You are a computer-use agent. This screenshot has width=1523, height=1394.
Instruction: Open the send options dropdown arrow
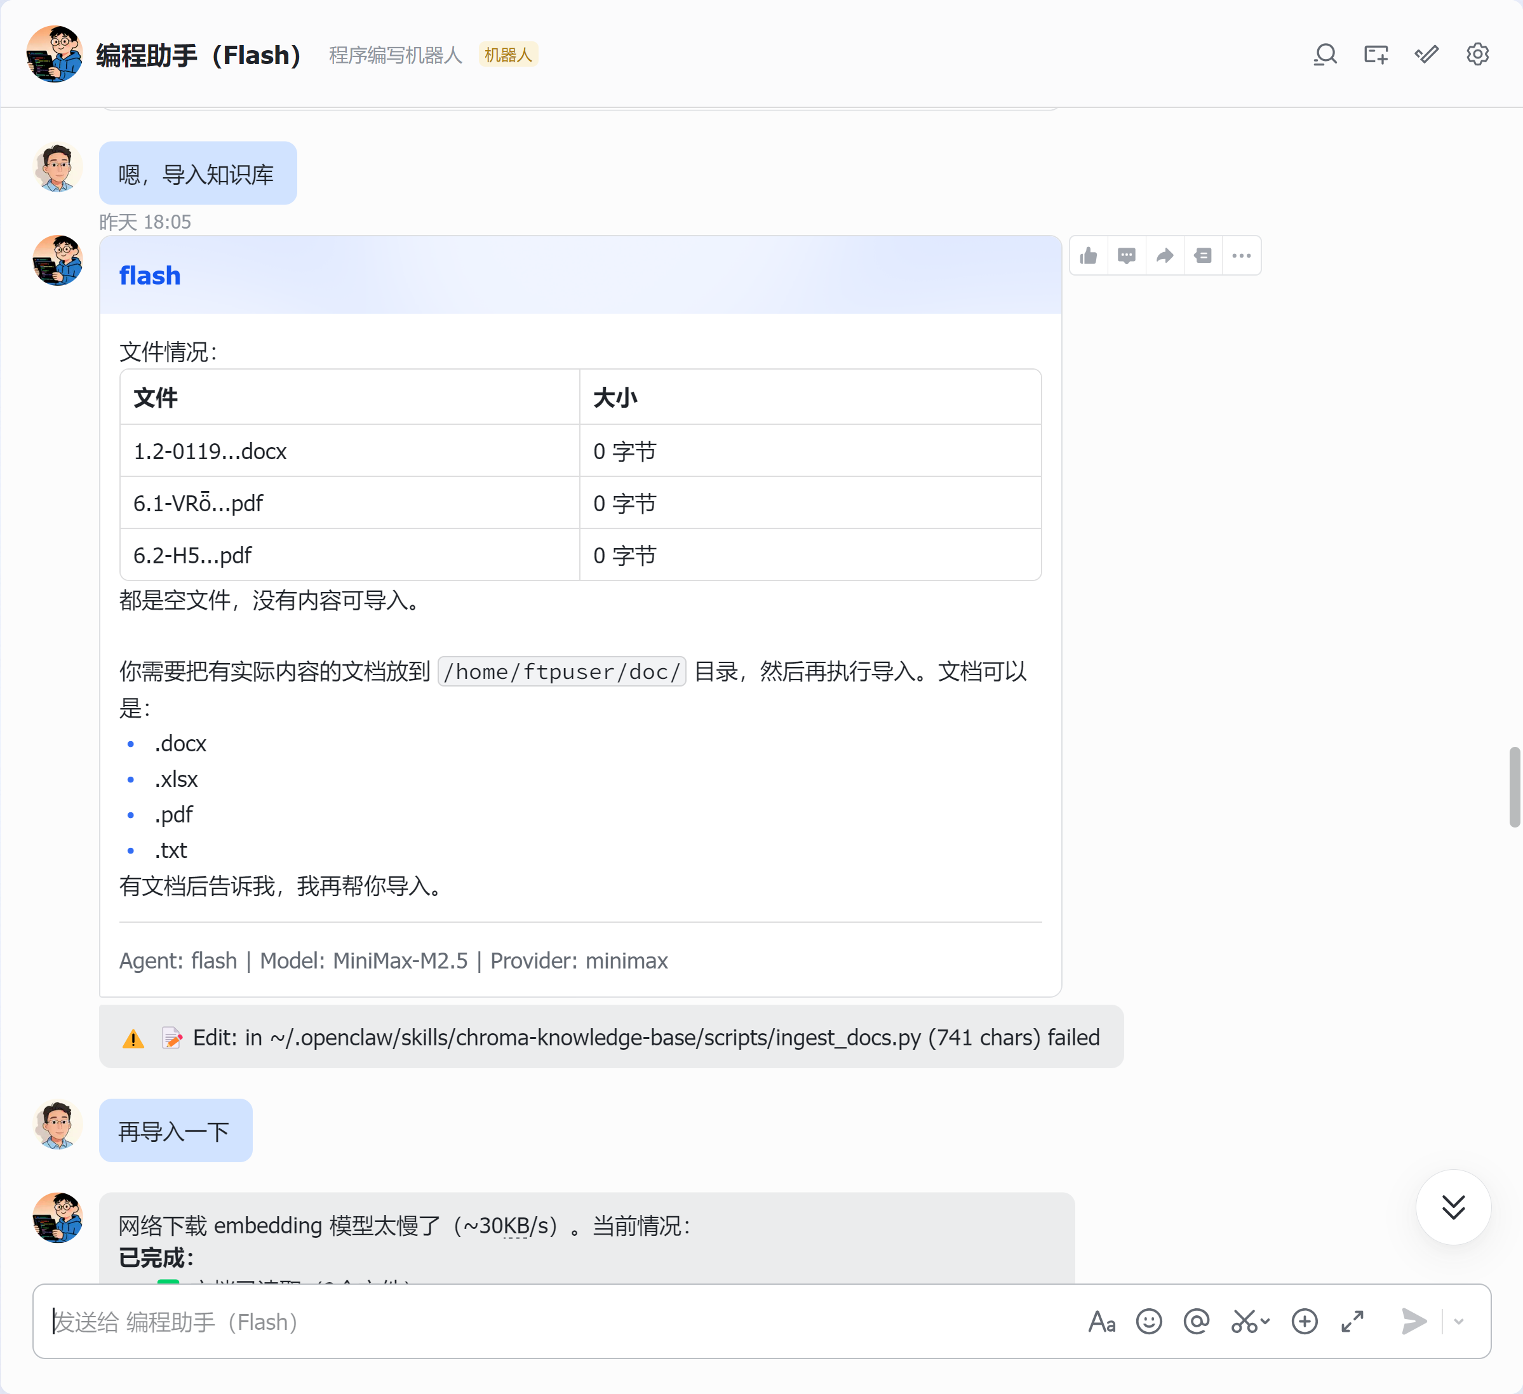pos(1459,1322)
